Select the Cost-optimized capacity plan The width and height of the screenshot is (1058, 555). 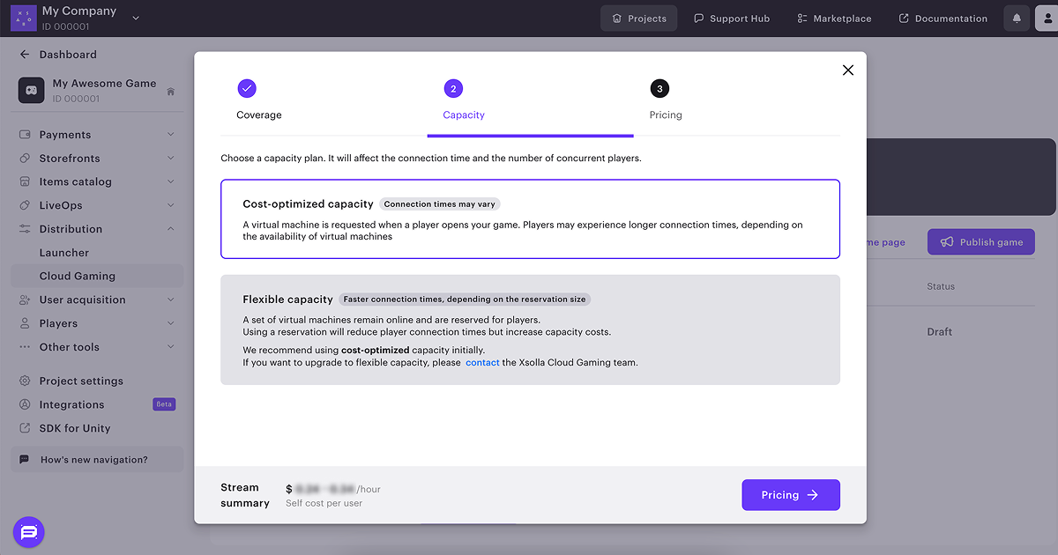coord(530,218)
